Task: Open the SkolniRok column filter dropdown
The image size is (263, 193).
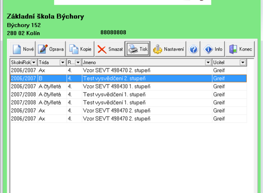Action: tap(34, 63)
